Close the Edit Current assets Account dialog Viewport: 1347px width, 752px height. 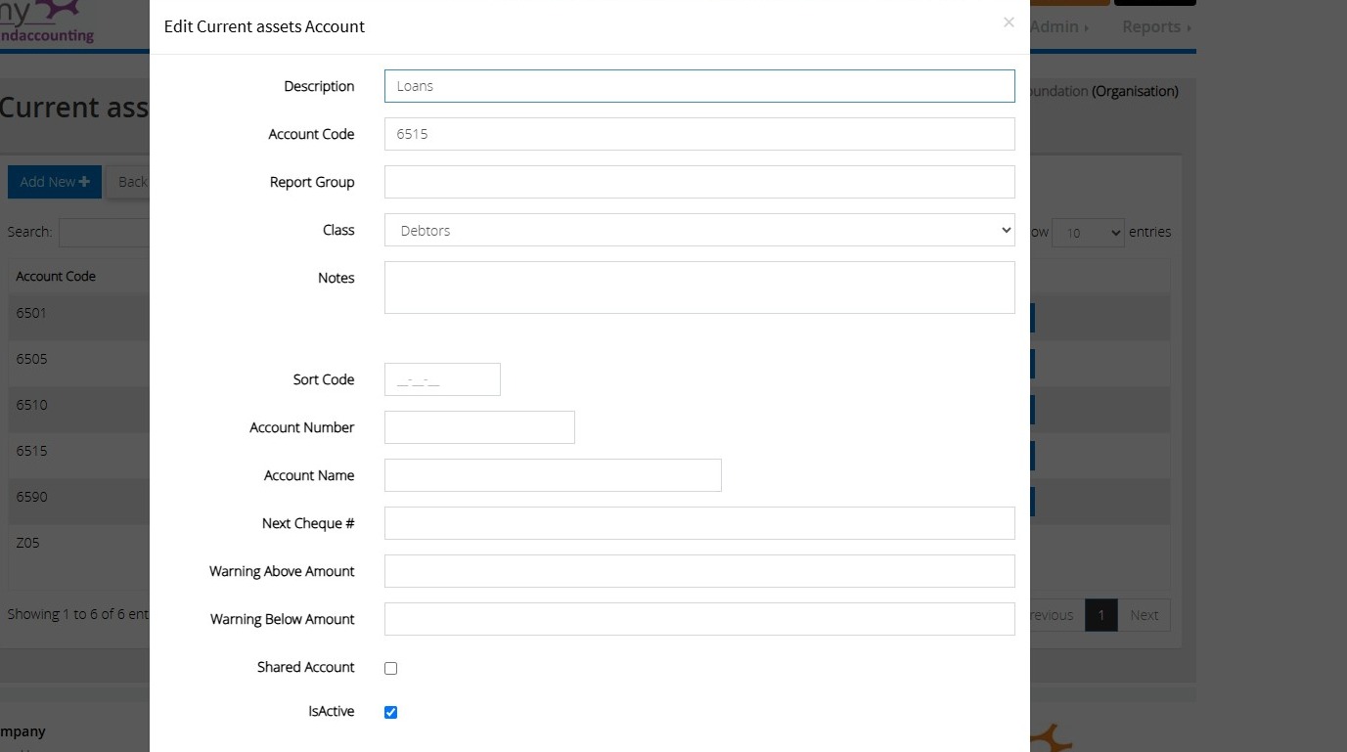point(1009,22)
